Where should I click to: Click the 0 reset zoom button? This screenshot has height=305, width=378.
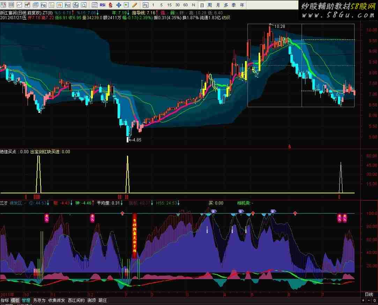[375, 300]
